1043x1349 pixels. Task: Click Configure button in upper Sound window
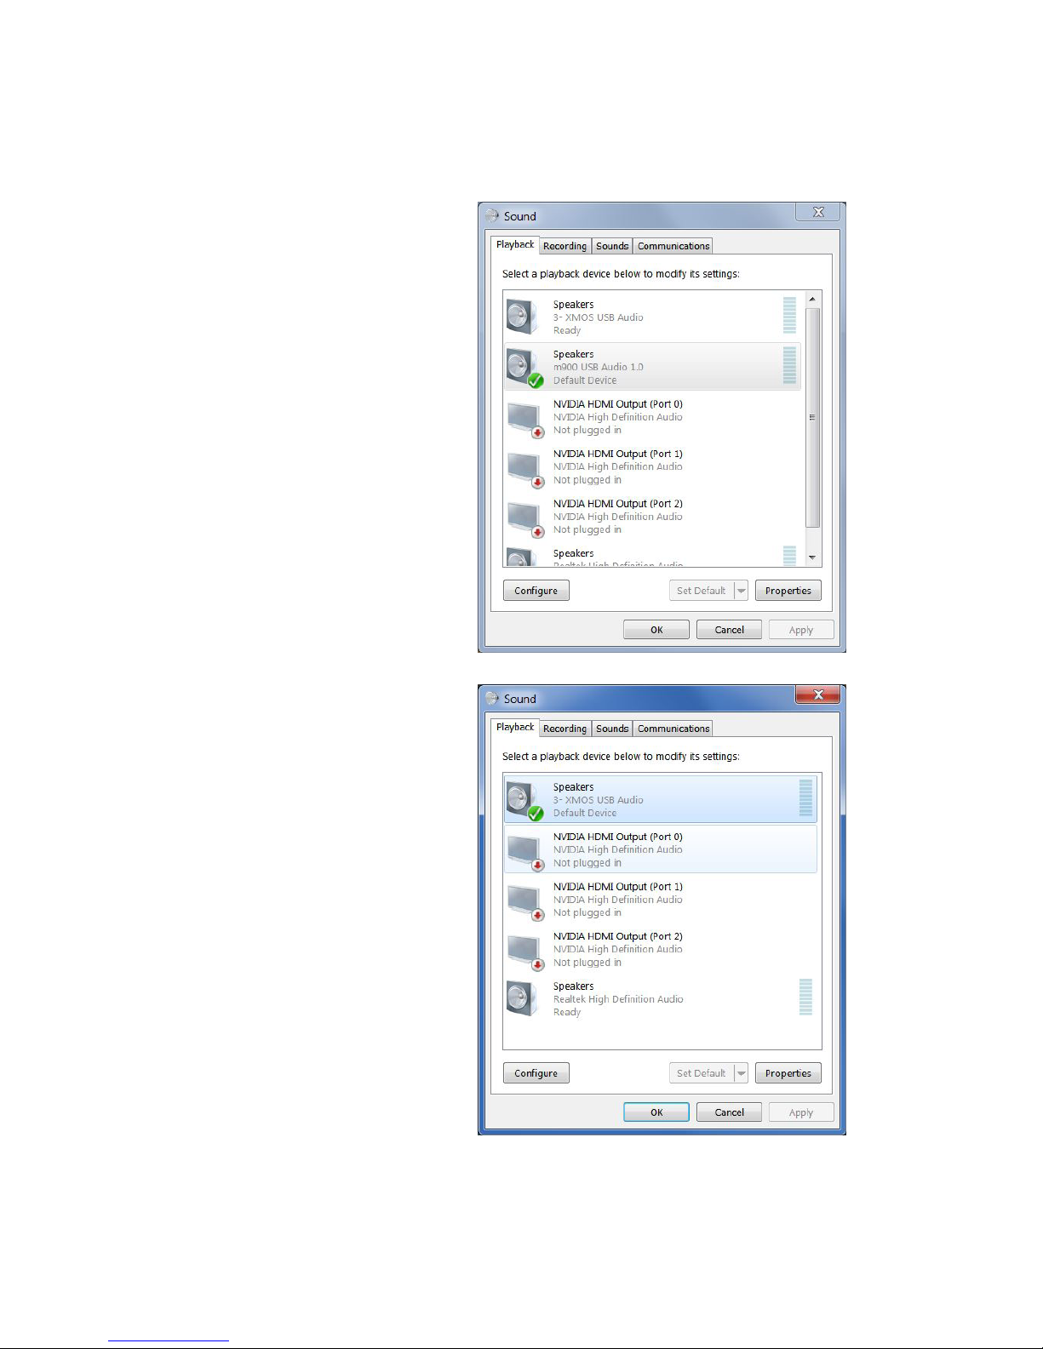point(536,591)
